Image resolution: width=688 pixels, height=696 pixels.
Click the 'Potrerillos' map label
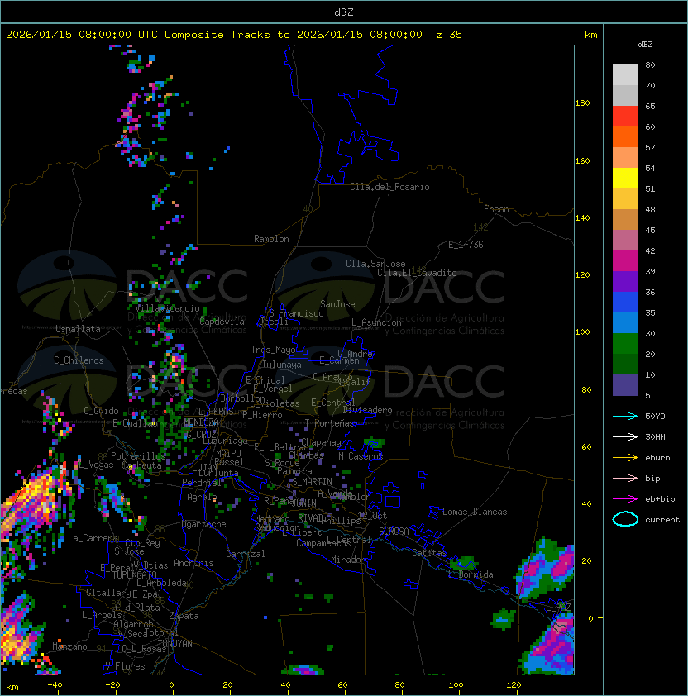coord(138,455)
